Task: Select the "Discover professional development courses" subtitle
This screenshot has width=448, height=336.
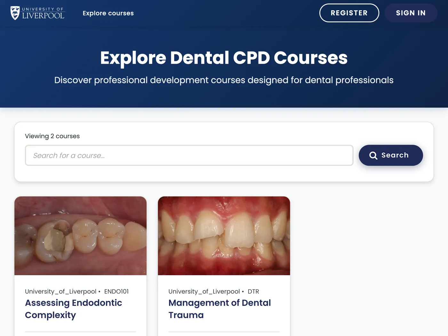Action: [x=224, y=80]
